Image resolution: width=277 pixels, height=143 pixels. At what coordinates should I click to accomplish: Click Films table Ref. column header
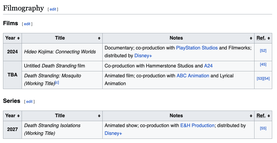tap(263, 38)
